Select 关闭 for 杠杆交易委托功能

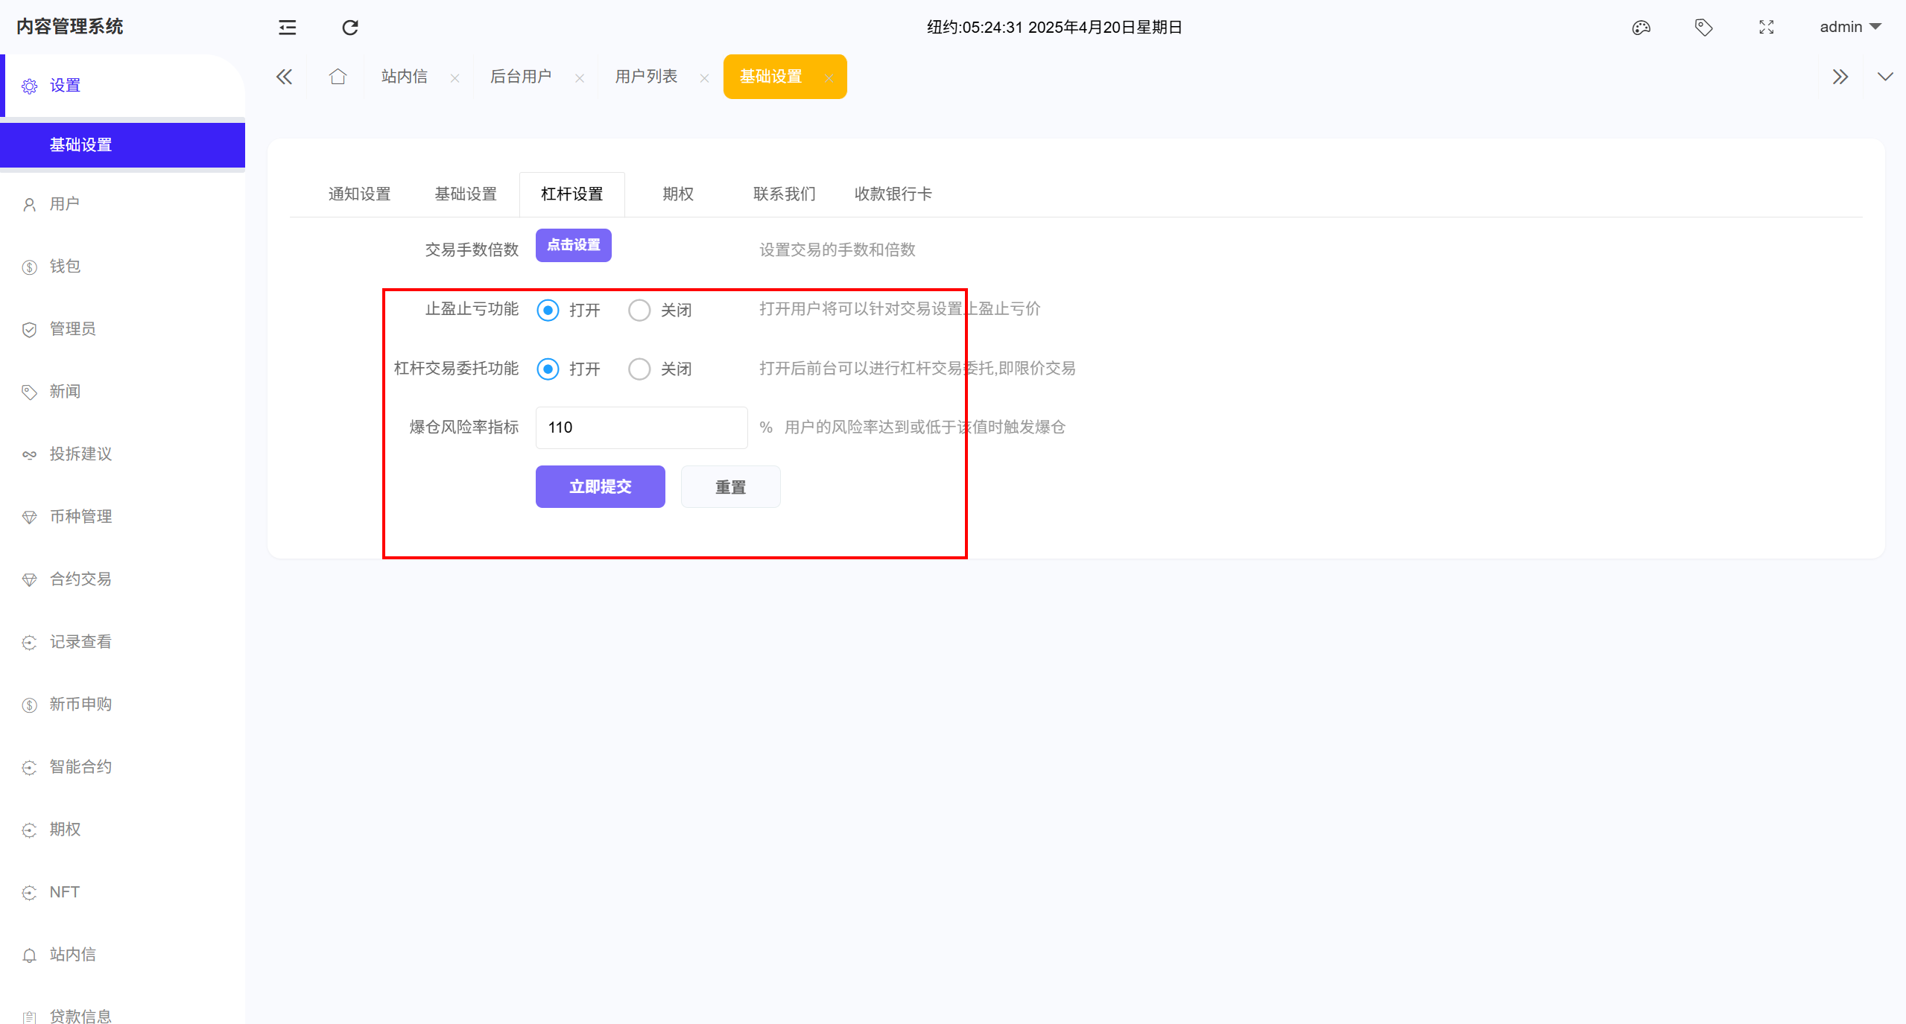pyautogui.click(x=639, y=369)
